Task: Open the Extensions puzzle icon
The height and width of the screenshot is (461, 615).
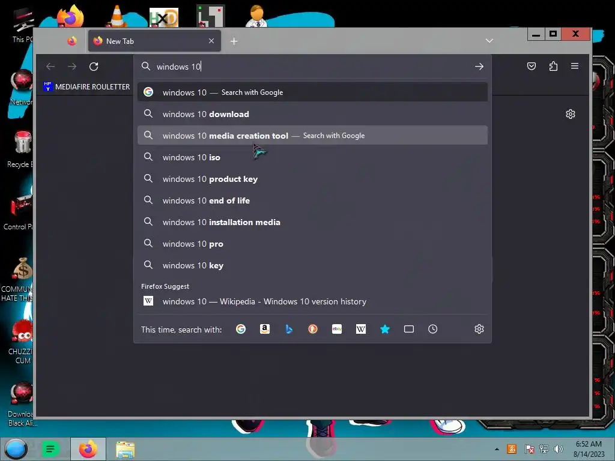Action: click(x=553, y=66)
